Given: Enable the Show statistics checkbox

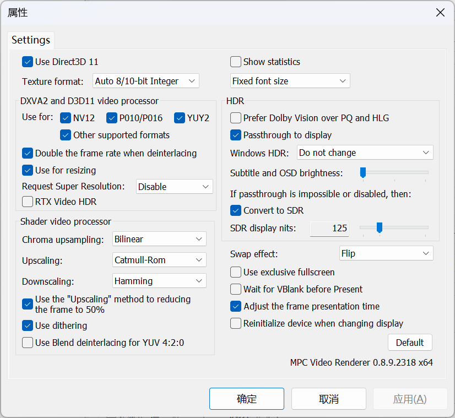Looking at the screenshot, I should [236, 62].
